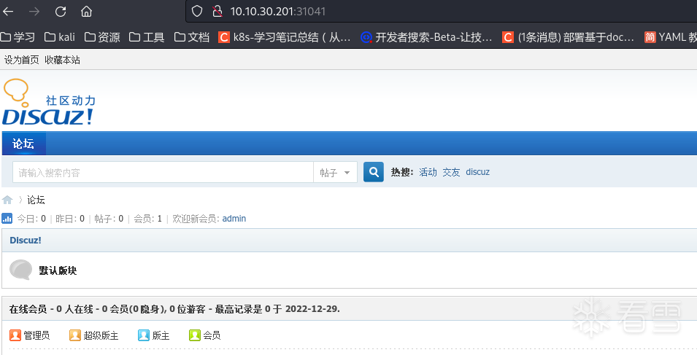Screen dimensions: 697x355
Task: Click the Discuz! category header link
Action: [x=26, y=240]
